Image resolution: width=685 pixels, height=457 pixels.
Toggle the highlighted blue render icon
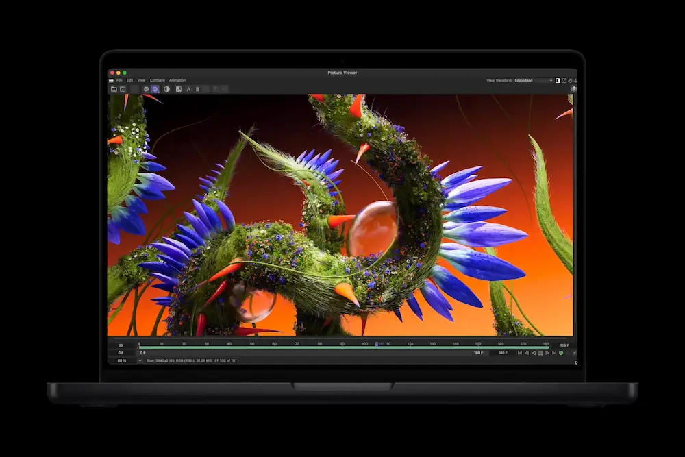[x=155, y=89]
